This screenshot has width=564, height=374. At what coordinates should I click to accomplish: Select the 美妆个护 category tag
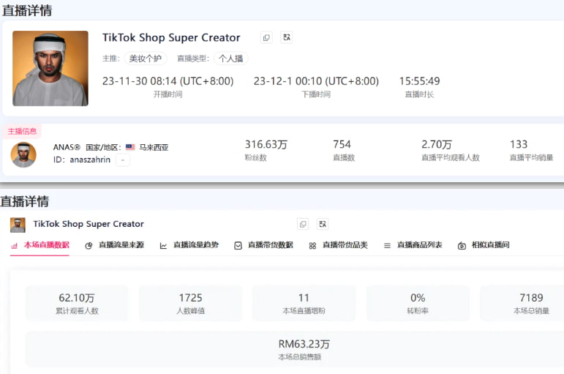(x=145, y=59)
